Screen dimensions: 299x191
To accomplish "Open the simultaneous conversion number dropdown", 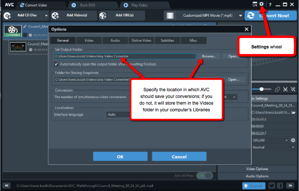I will (230, 97).
